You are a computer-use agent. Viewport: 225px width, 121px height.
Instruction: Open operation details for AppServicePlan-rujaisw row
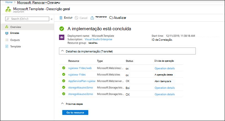click(x=163, y=81)
